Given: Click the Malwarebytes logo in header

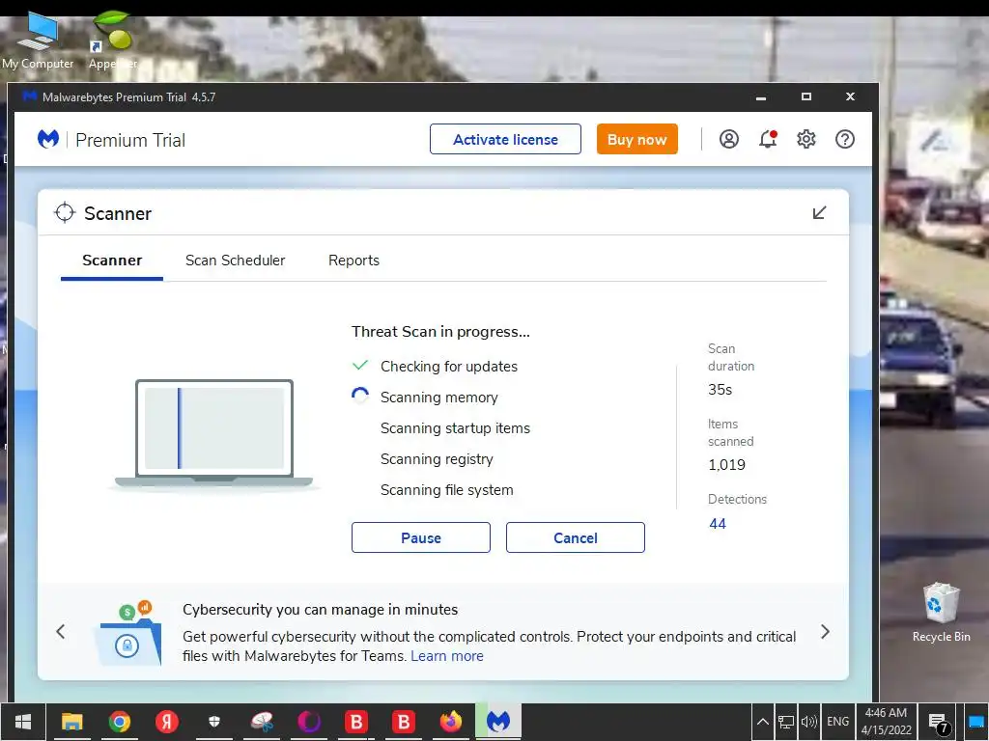Looking at the screenshot, I should point(48,139).
